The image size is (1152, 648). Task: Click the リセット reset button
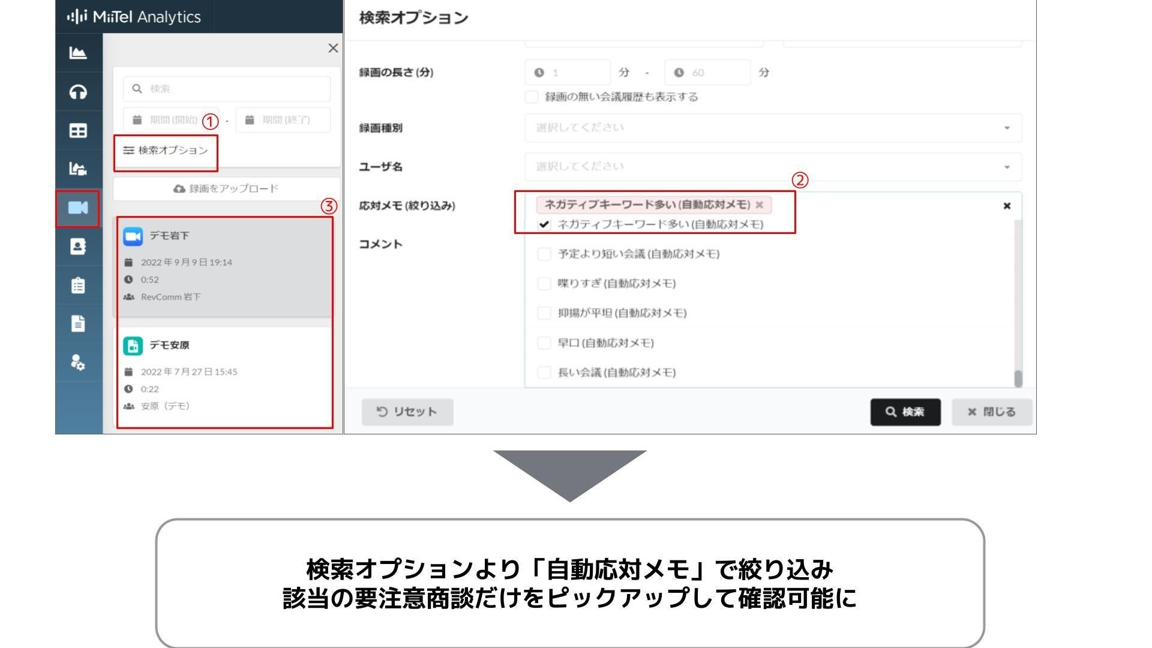pyautogui.click(x=407, y=412)
